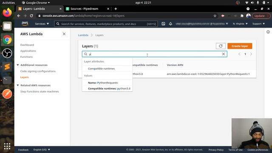This screenshot has height=153, width=272.
Task: Click the Create layer button
Action: coord(240,46)
